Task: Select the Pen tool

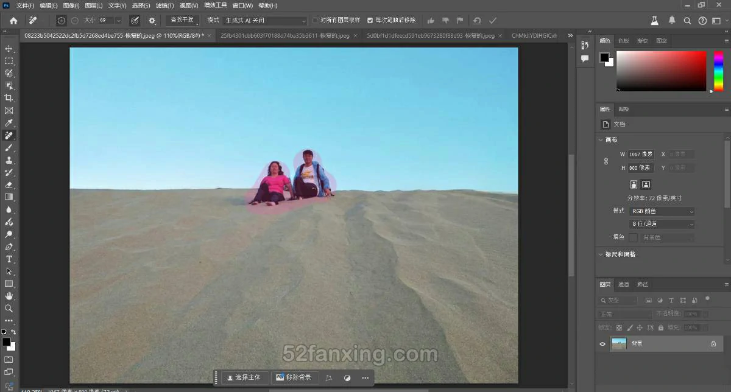Action: coord(9,247)
